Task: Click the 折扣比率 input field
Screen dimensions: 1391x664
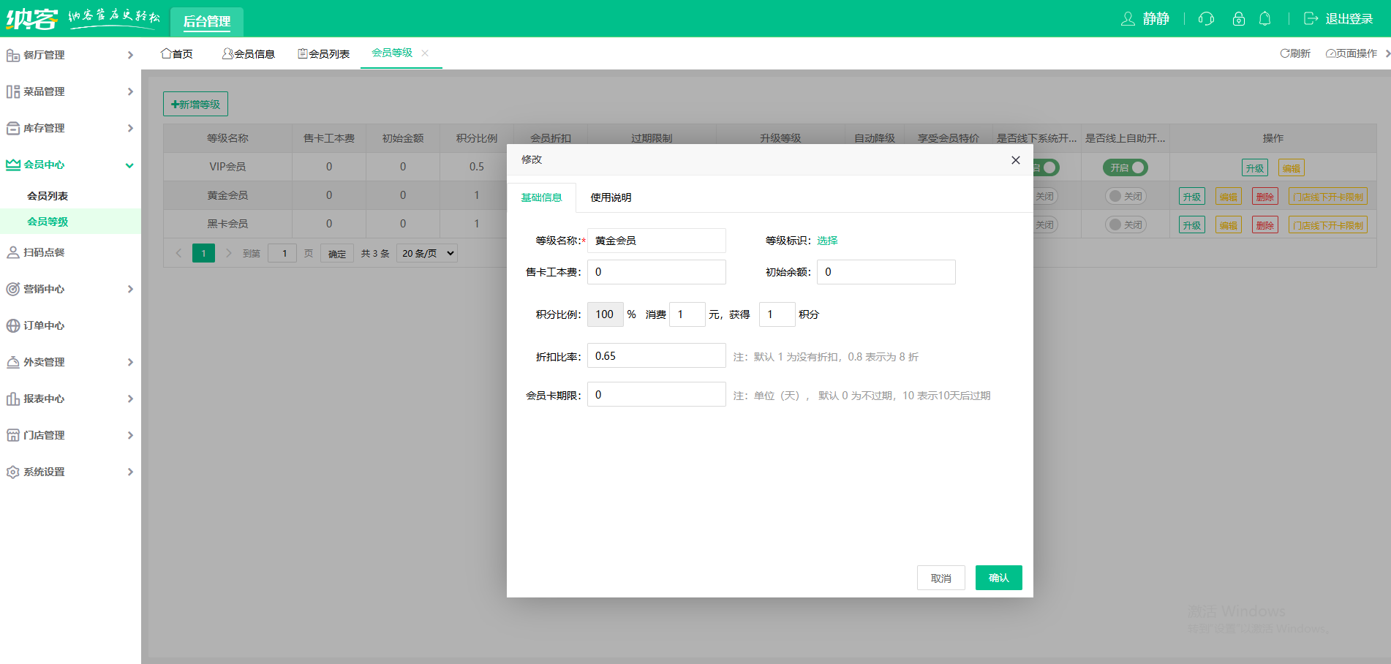Action: (656, 356)
